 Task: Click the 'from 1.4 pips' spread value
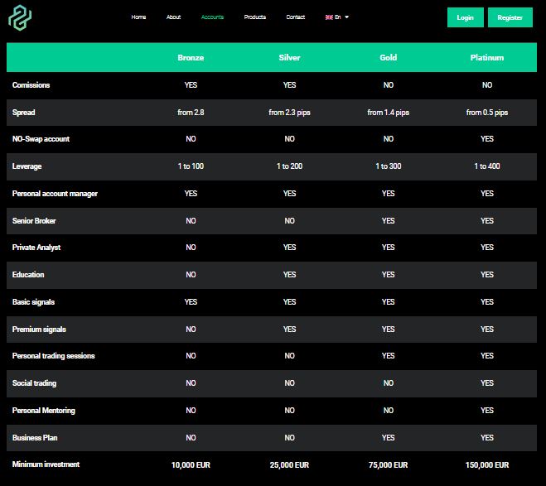pyautogui.click(x=389, y=113)
